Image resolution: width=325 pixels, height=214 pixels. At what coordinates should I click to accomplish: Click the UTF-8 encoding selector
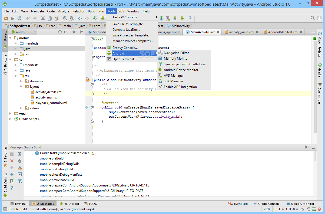point(292,209)
